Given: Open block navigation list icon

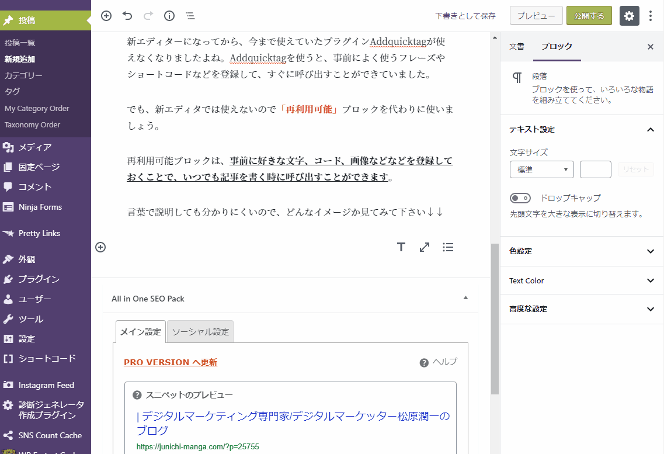Looking at the screenshot, I should click(x=190, y=16).
